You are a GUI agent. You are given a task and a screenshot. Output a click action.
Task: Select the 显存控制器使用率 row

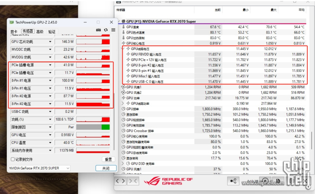click(213, 142)
